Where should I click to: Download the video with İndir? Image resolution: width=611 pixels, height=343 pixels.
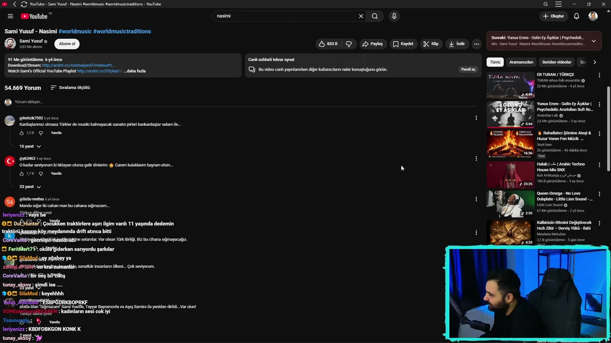click(457, 44)
